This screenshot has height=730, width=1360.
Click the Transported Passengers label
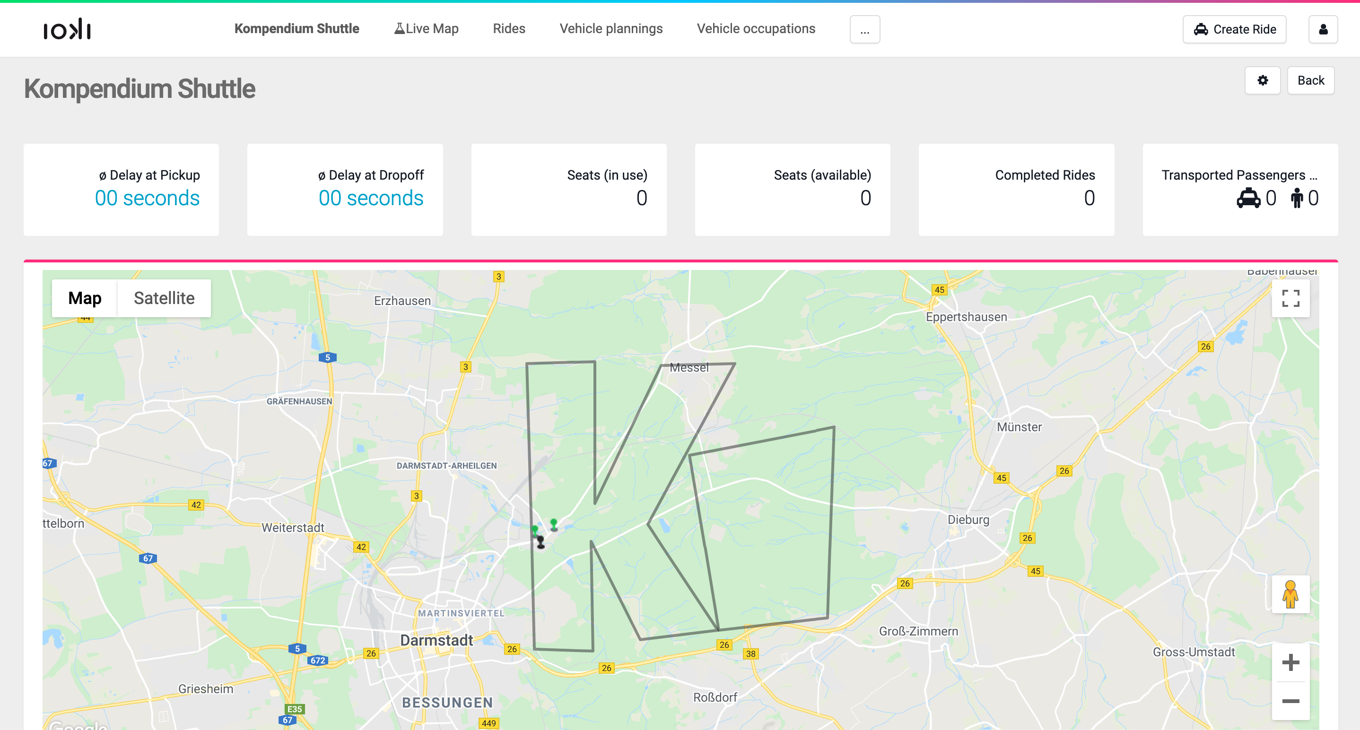[1239, 175]
